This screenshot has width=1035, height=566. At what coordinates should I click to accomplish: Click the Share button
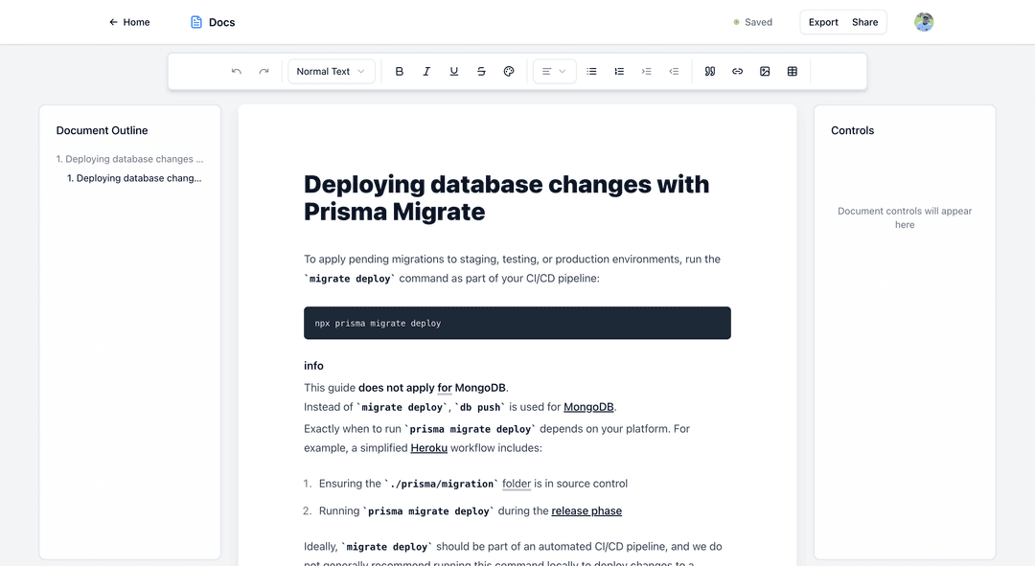(864, 22)
